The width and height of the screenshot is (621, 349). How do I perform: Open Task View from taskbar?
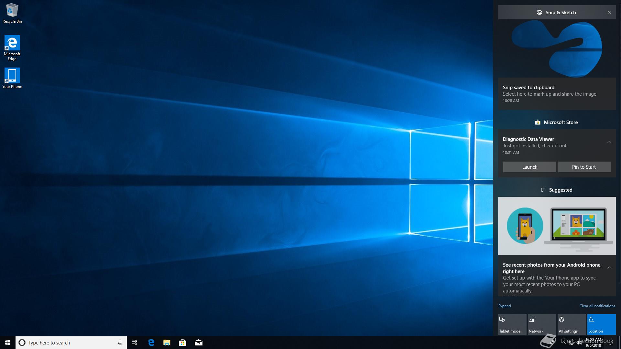point(135,343)
